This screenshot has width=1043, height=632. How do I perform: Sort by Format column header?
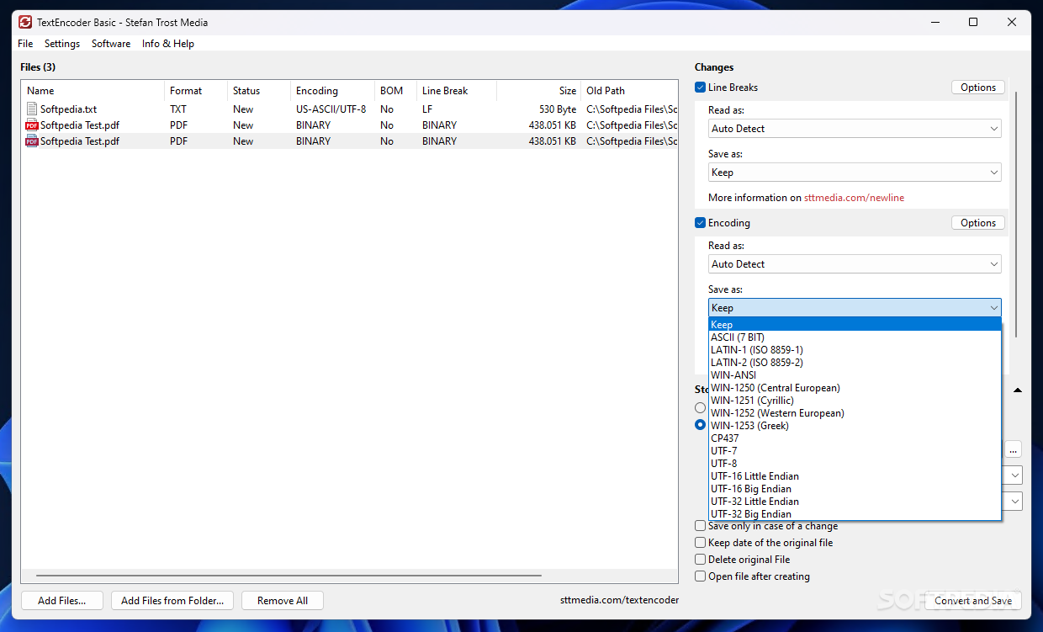[x=196, y=91]
